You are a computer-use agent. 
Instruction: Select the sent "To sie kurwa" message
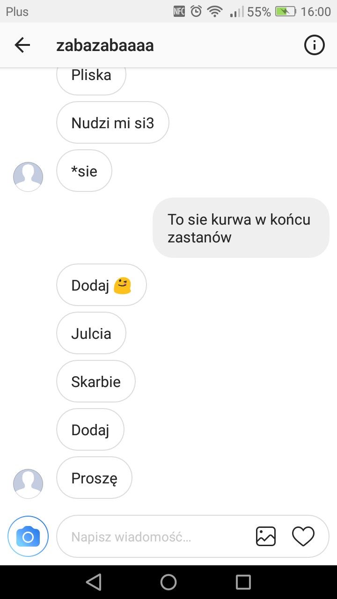click(241, 228)
